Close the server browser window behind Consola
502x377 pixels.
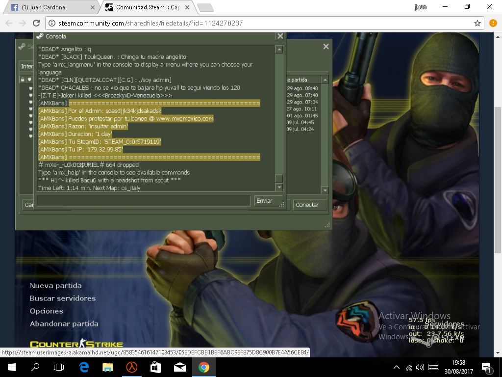[x=326, y=47]
